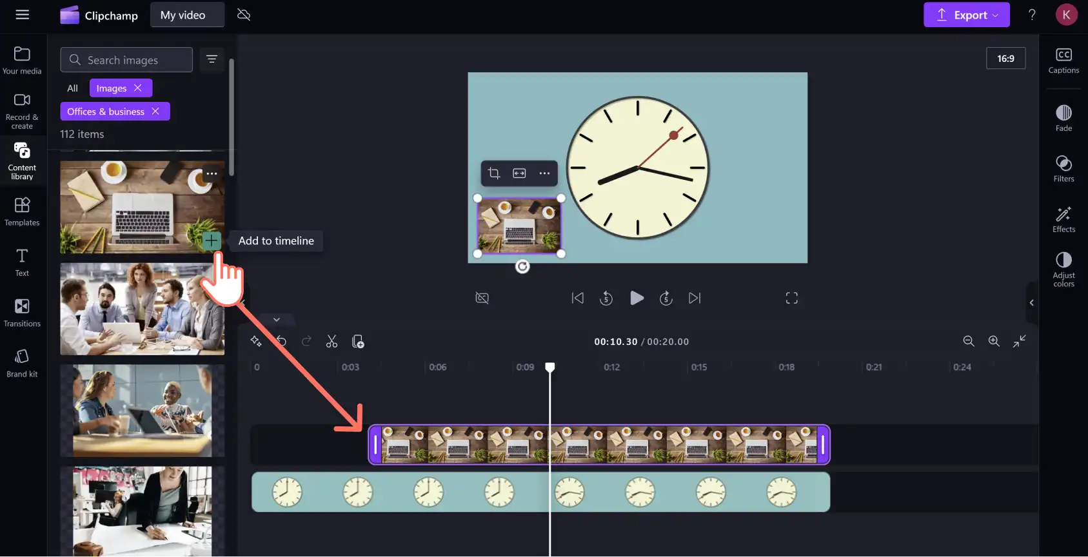This screenshot has width=1088, height=557.
Task: Open the Transitions sidebar tab
Action: pos(22,313)
